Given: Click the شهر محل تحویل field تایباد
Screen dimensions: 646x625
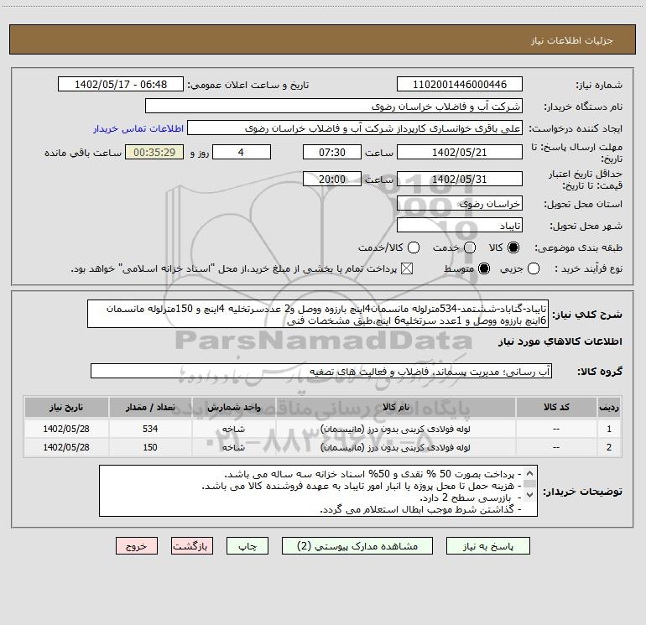Looking at the screenshot, I should tap(460, 226).
